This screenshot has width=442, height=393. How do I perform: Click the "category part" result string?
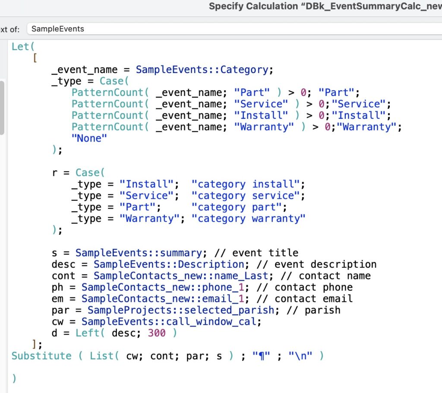236,207
